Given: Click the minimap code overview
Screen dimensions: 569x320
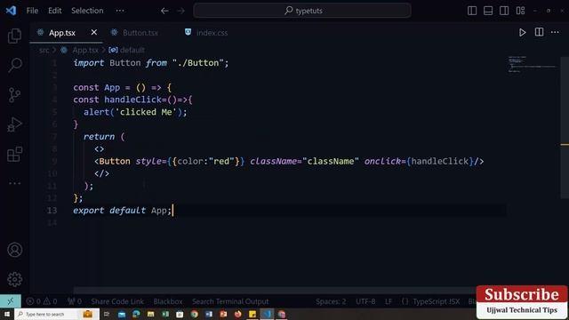Looking at the screenshot, I should tap(532, 65).
